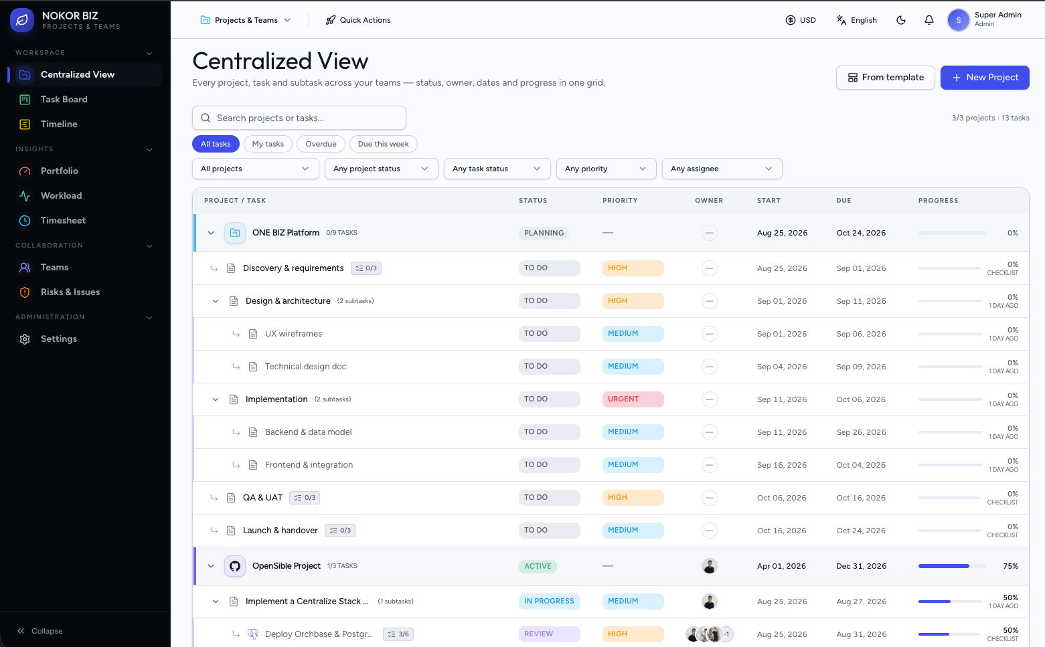Click Super Admin avatar

click(959, 20)
